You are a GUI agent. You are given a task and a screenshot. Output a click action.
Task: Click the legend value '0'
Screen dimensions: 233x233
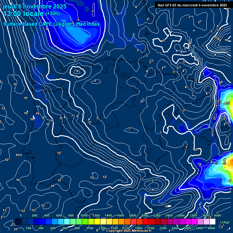[x=21, y=215]
